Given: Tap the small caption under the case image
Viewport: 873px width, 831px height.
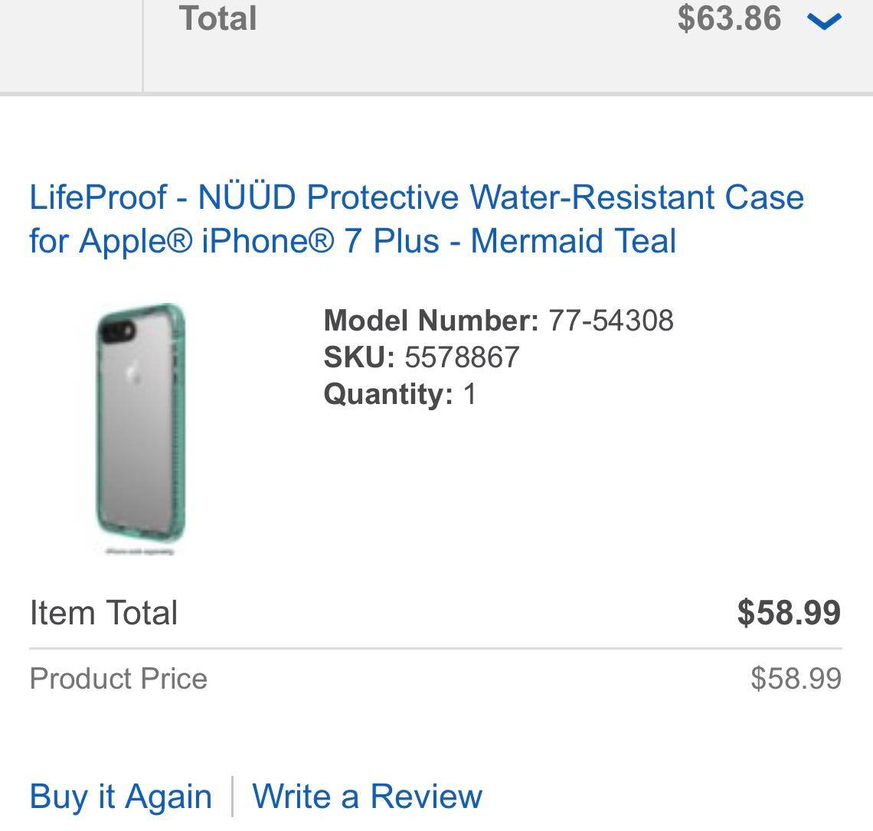Looking at the screenshot, I should [x=140, y=551].
